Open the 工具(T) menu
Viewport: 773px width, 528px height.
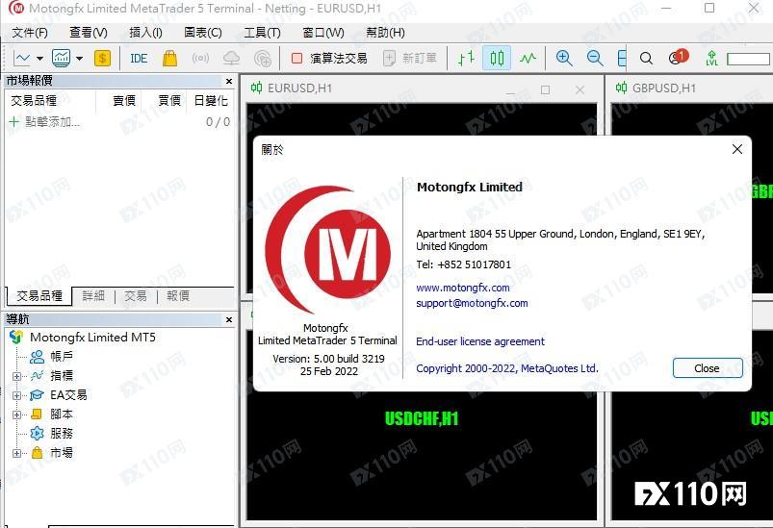[262, 32]
